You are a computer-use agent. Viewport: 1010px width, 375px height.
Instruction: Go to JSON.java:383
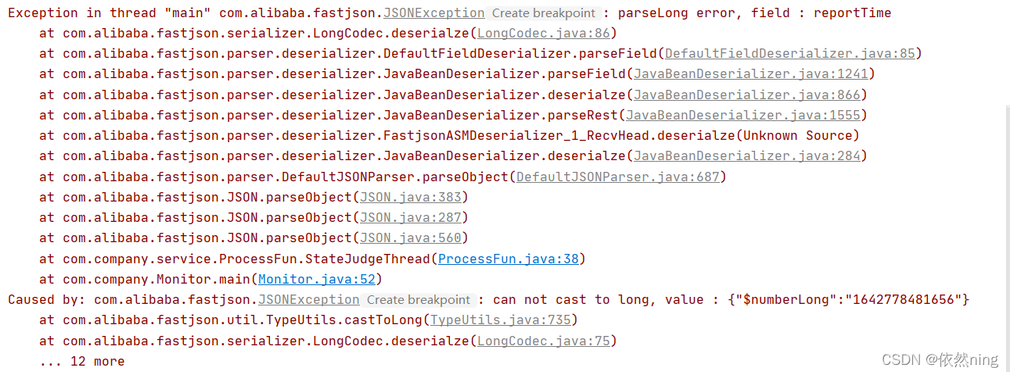(411, 197)
